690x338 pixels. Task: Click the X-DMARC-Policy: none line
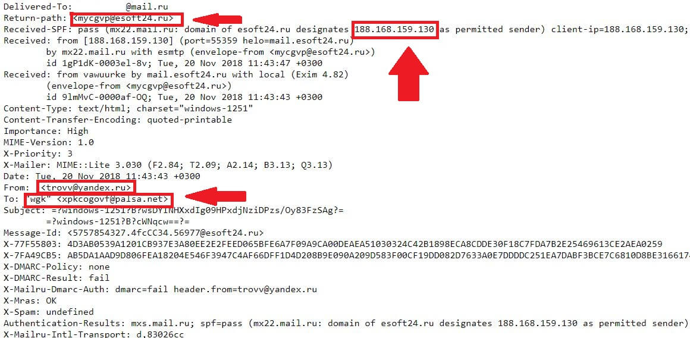pyautogui.click(x=57, y=267)
